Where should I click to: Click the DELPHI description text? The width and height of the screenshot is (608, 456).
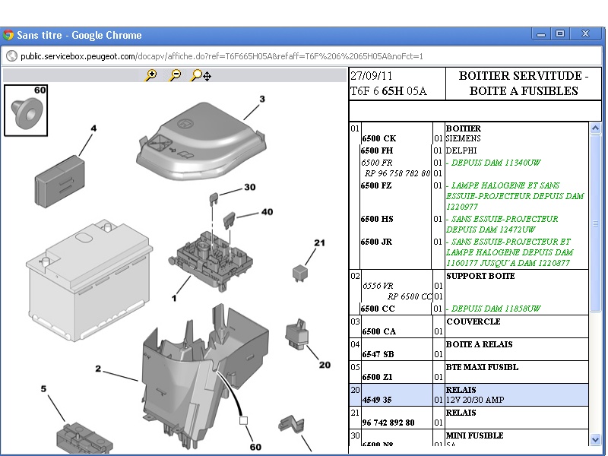click(x=461, y=150)
